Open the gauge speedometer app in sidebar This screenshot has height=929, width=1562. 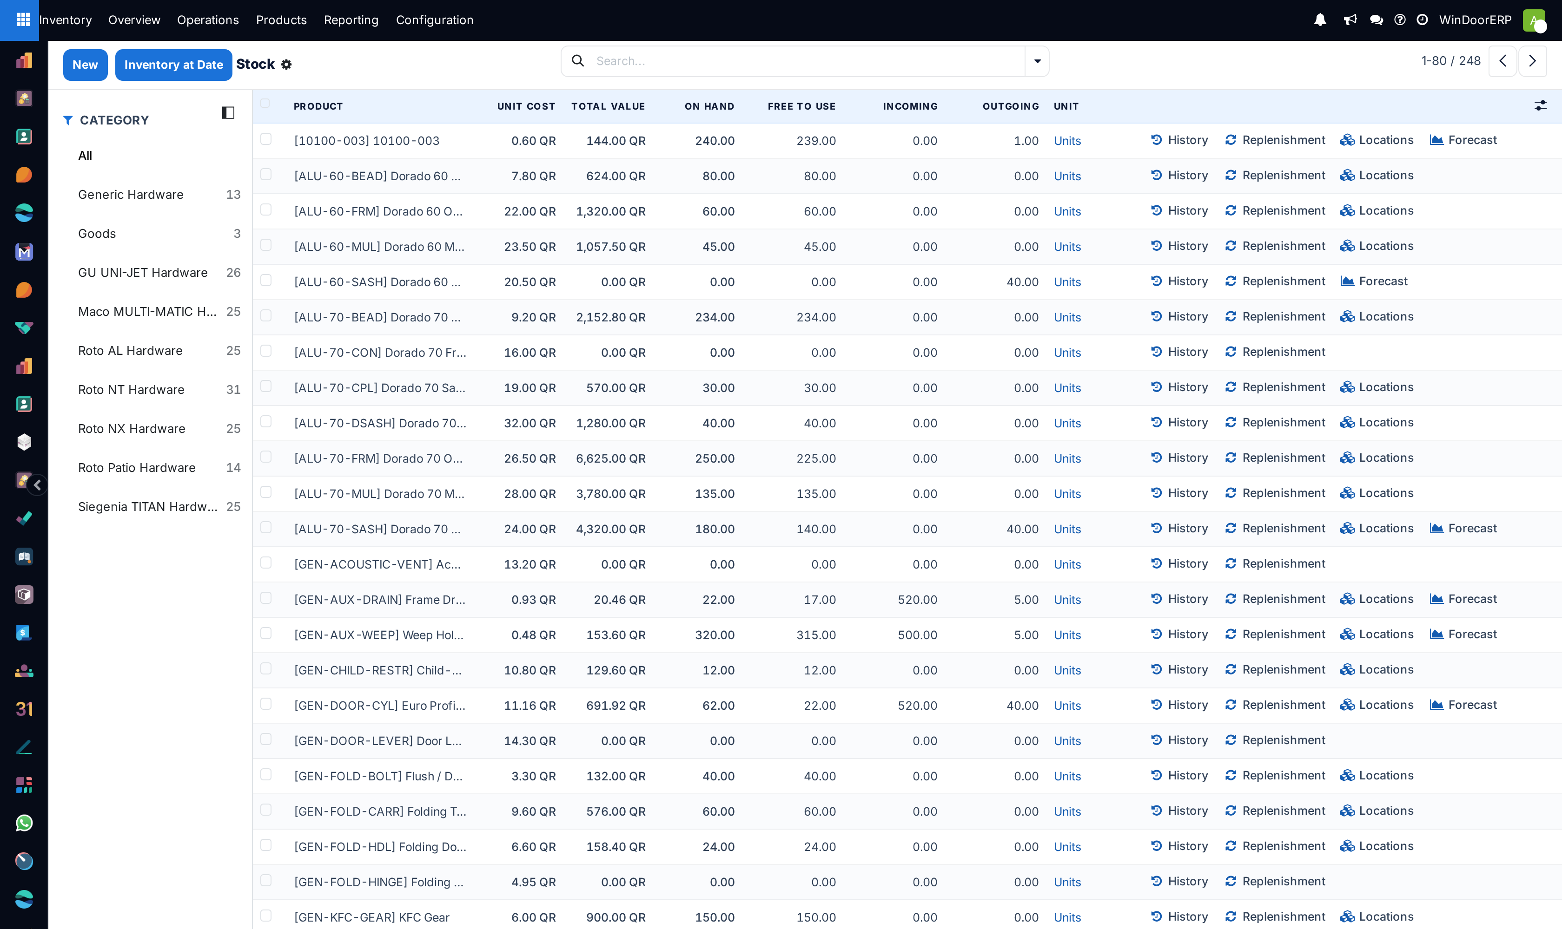tap(24, 861)
